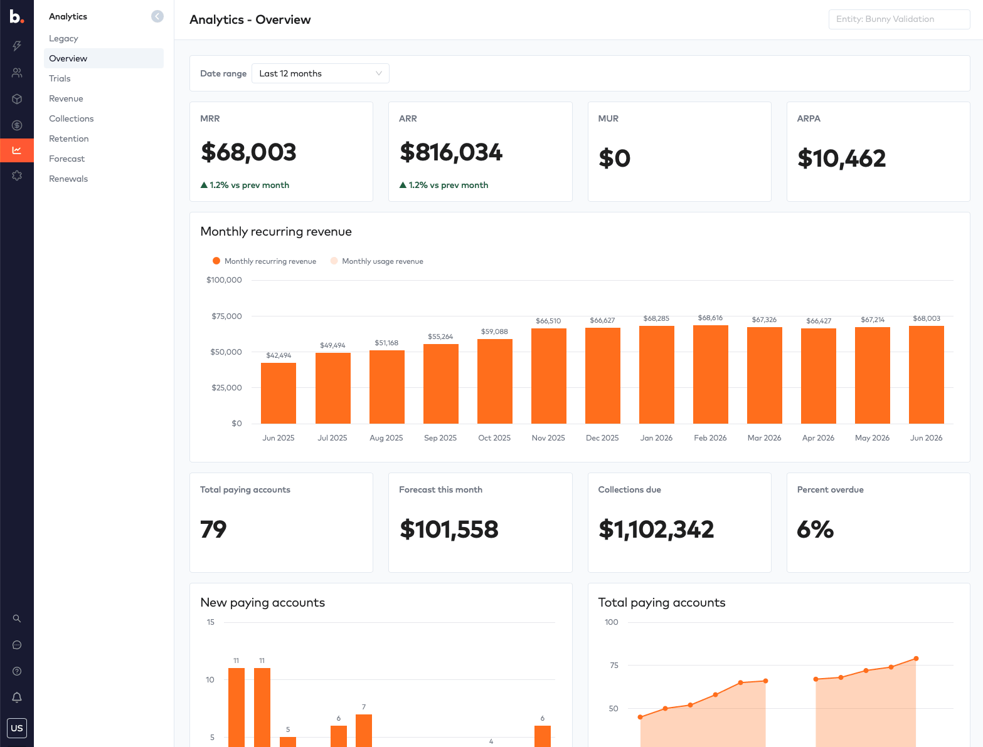Screen dimensions: 983x747
Task: Open the help question mark icon
Action: (17, 671)
